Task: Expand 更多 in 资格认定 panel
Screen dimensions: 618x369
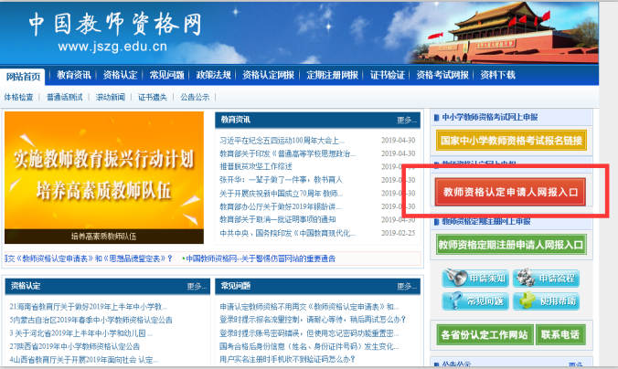Action: (x=196, y=286)
